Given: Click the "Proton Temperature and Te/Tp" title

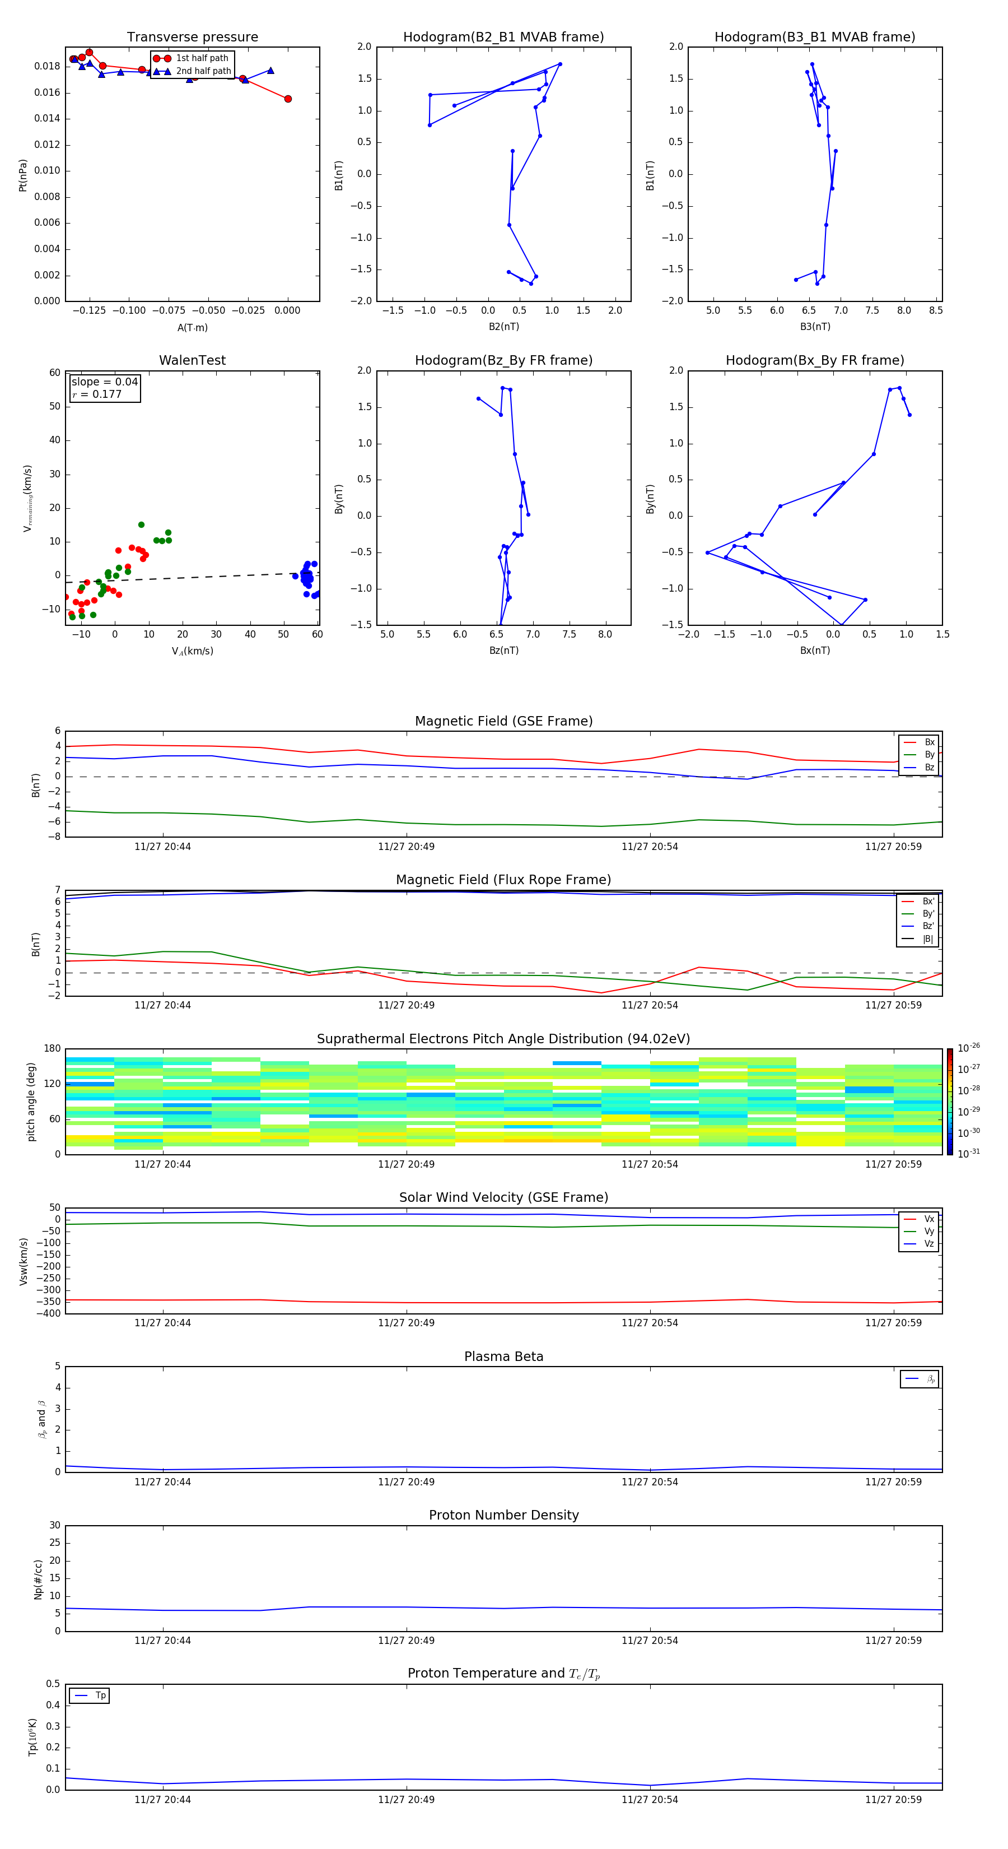Looking at the screenshot, I should click(503, 1674).
